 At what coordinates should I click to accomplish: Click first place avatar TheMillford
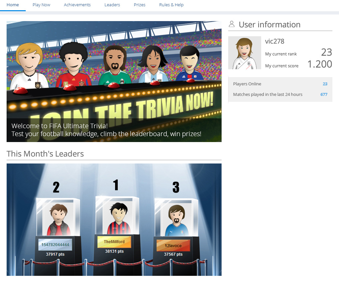pyautogui.click(x=118, y=218)
